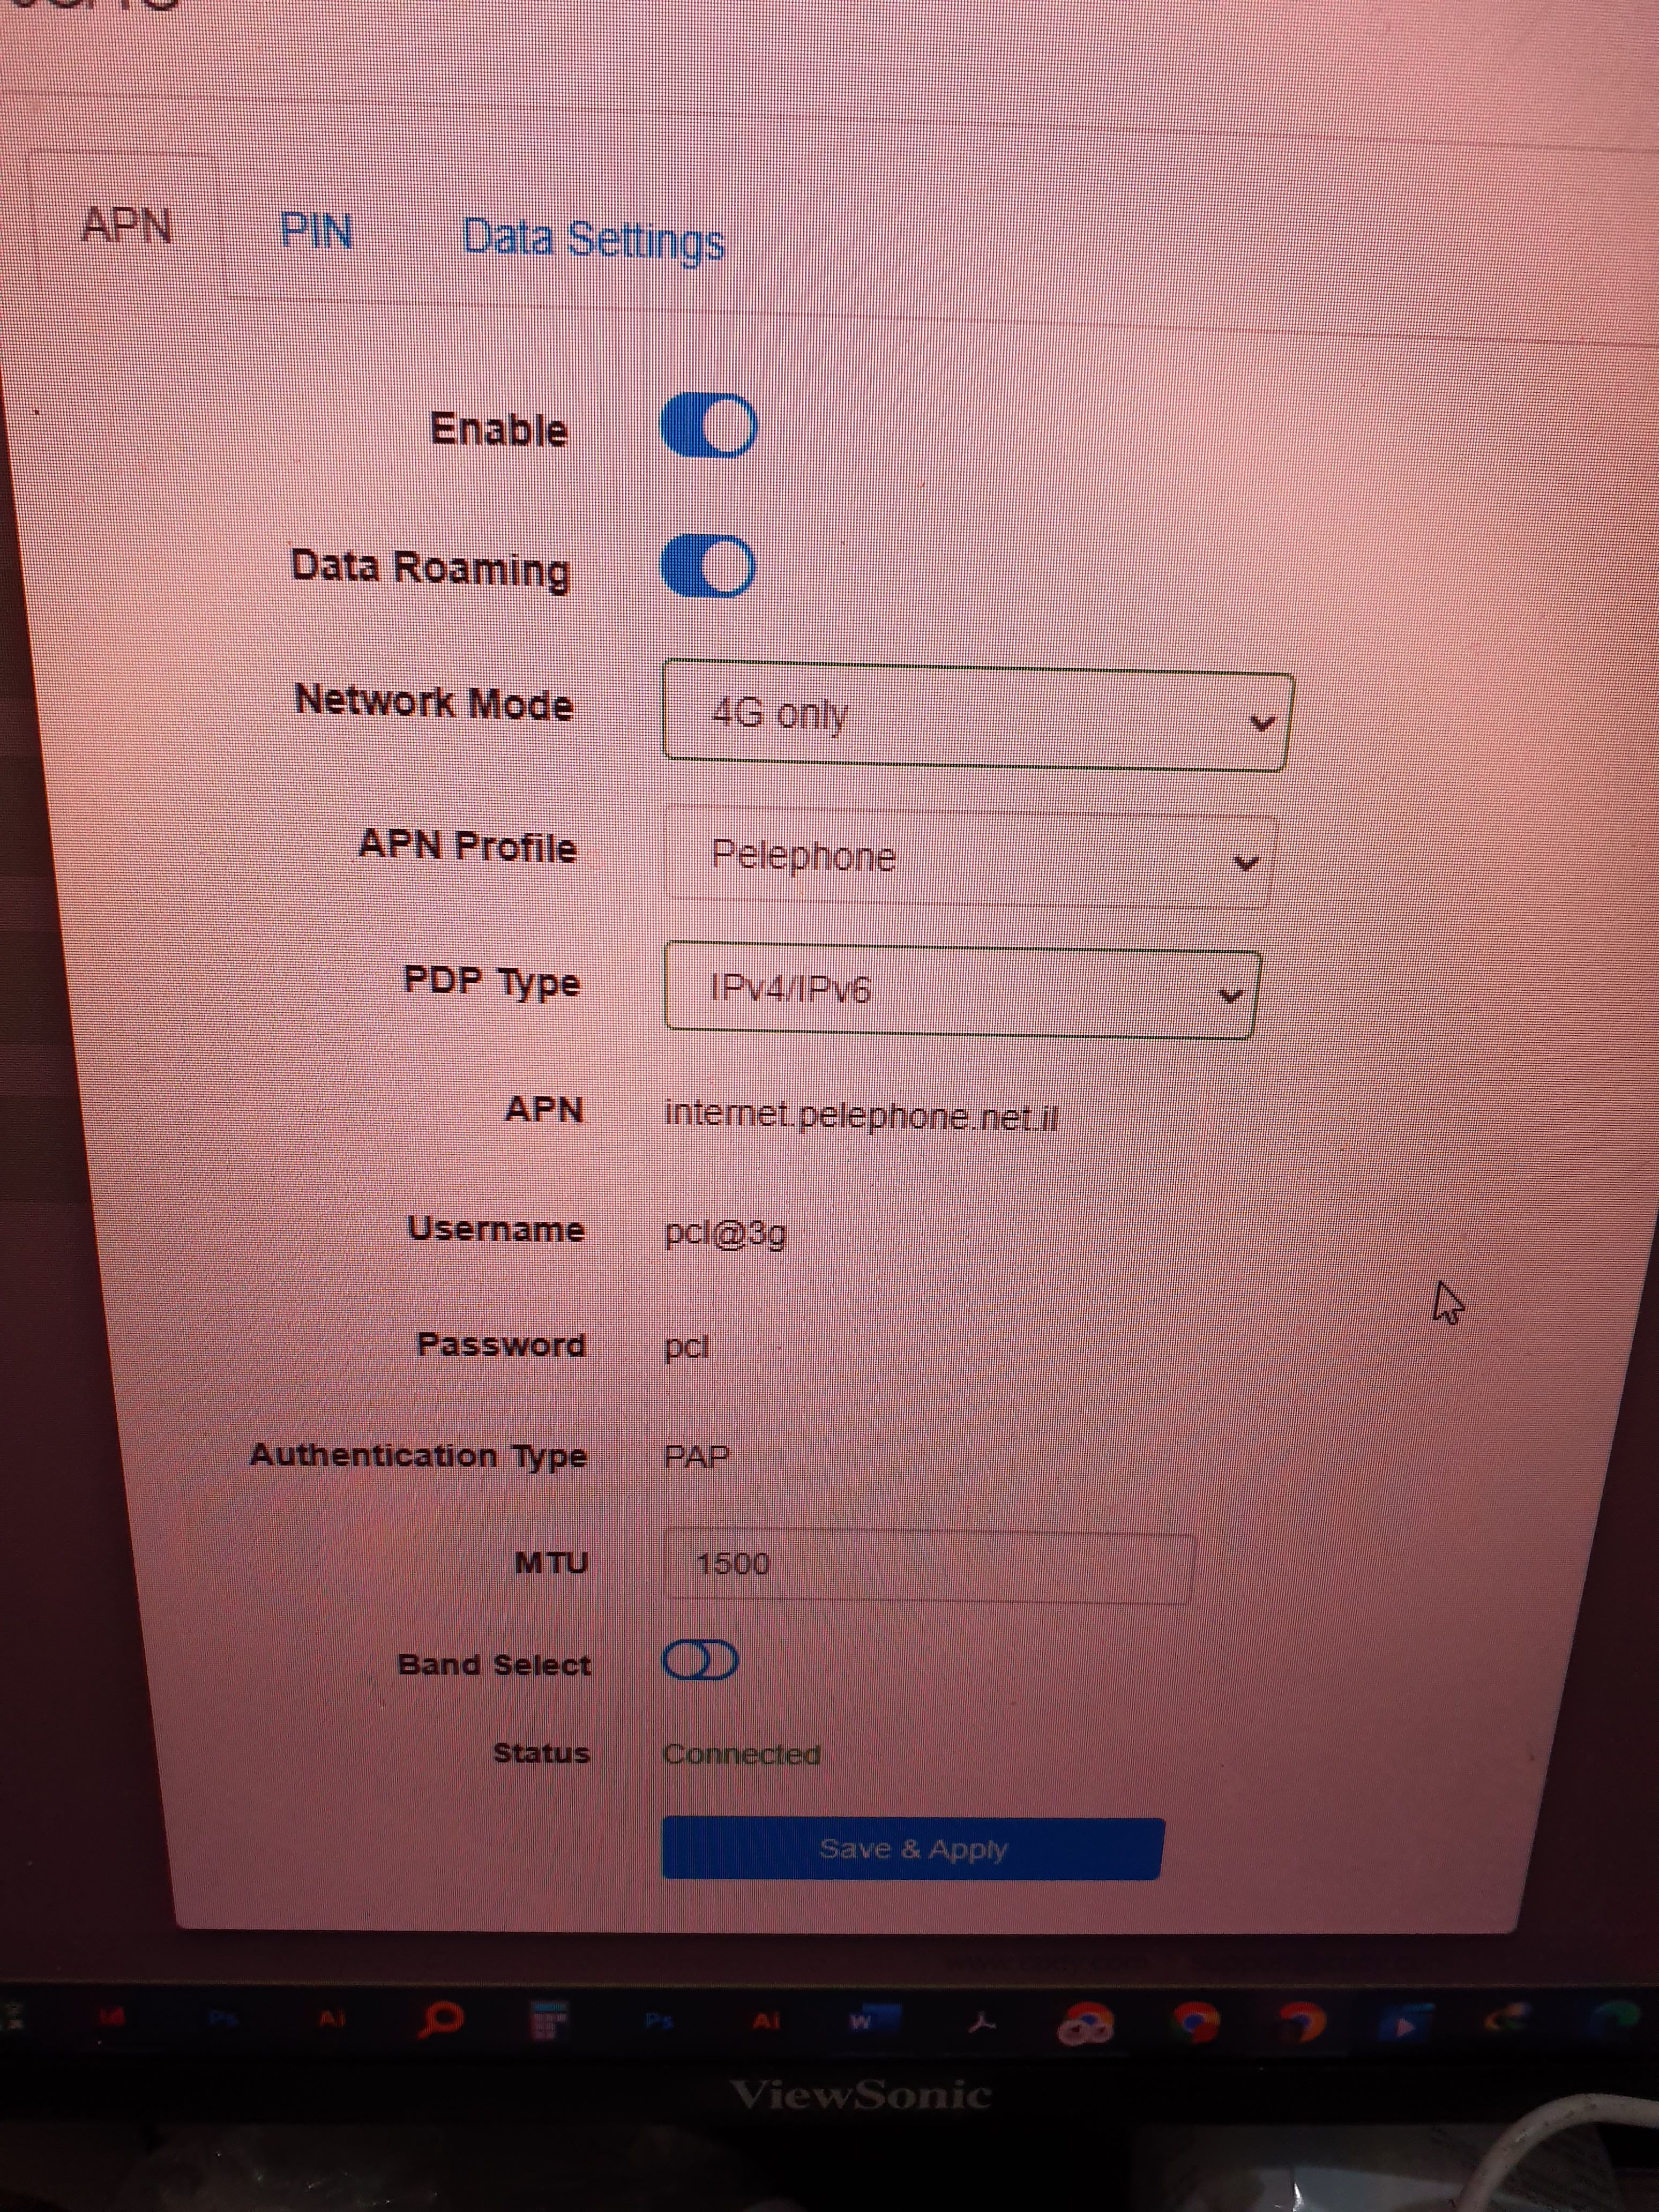Turn off the Data Roaming switch

pyautogui.click(x=708, y=567)
